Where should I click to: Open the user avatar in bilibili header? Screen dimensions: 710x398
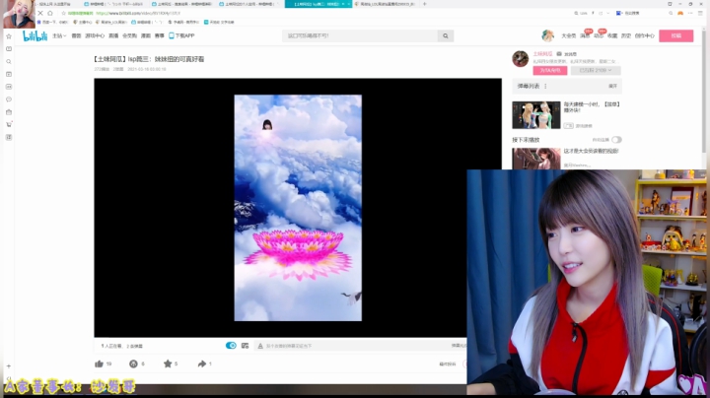[x=548, y=35]
